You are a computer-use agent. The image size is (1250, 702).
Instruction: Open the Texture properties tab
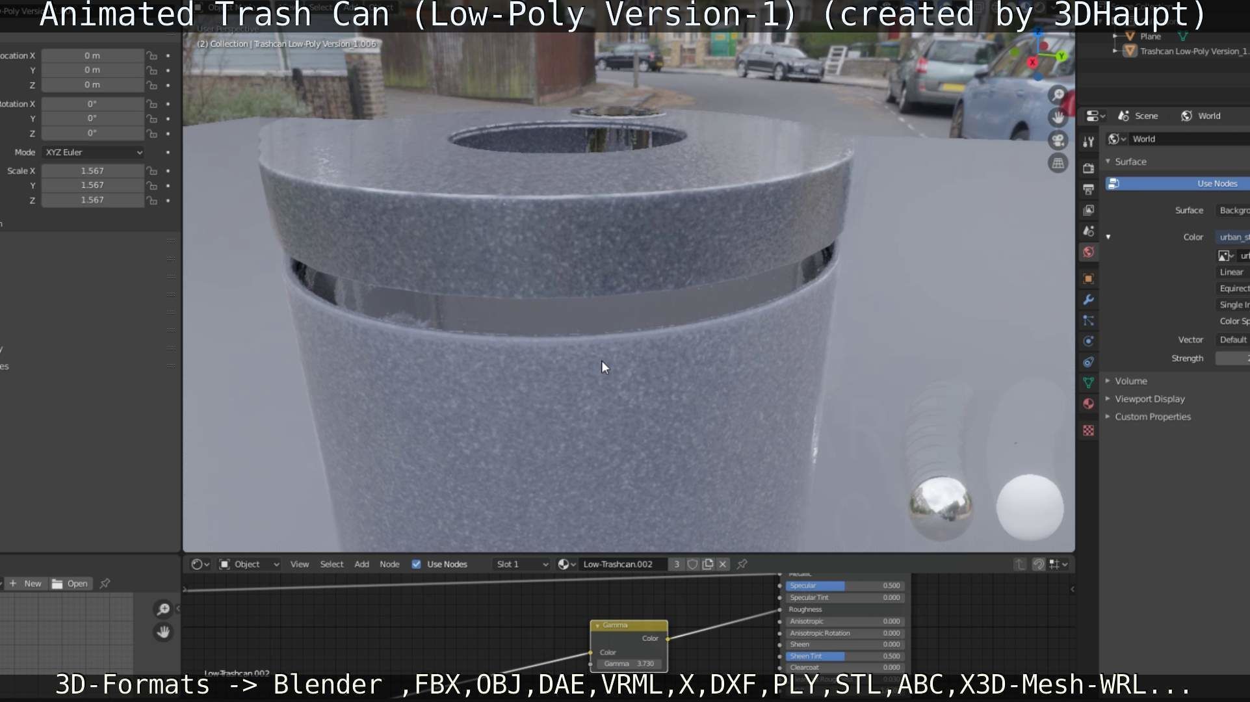1088,430
